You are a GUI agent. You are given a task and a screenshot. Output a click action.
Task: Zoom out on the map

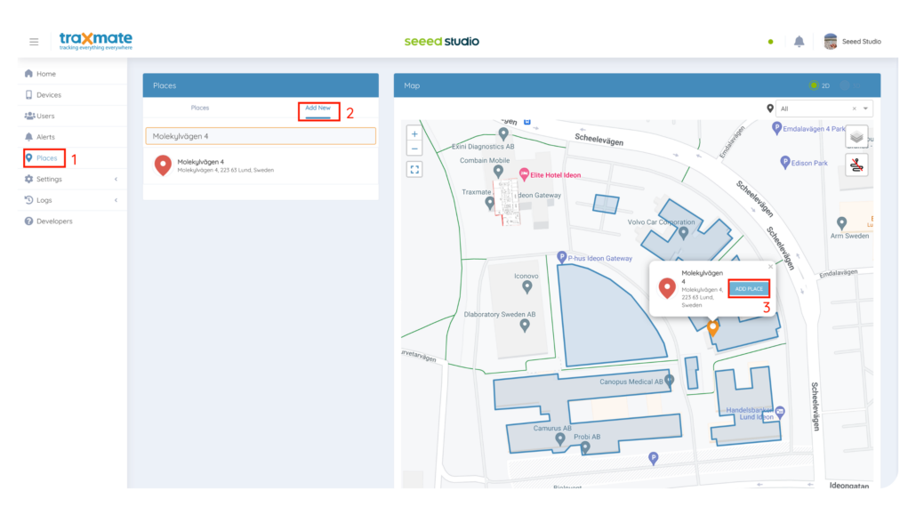tap(414, 149)
